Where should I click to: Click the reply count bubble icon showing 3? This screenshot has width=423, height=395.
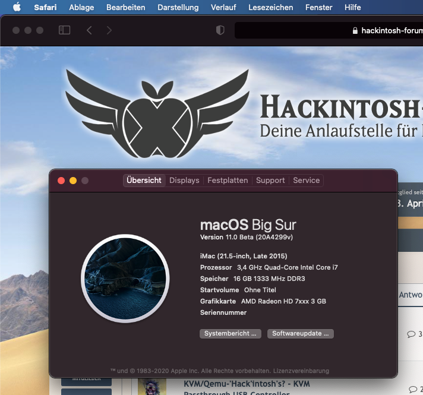[411, 334]
